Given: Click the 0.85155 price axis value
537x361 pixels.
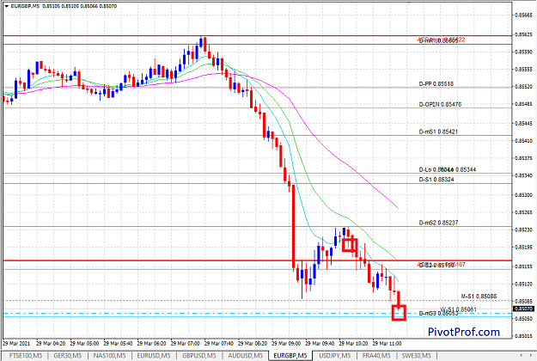Looking at the screenshot, I should point(523,266).
